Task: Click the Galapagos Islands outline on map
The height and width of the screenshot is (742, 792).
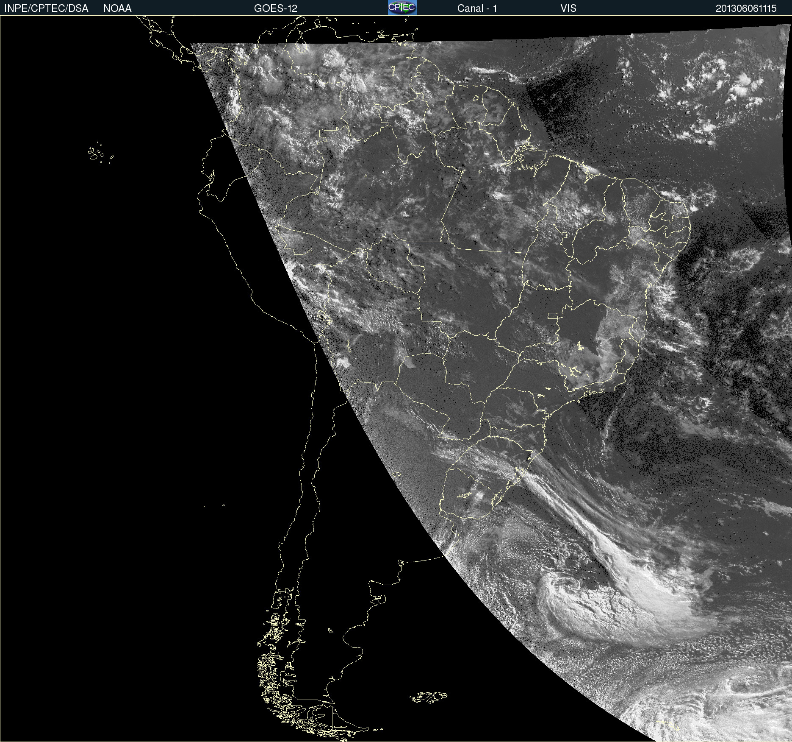Action: (x=100, y=153)
